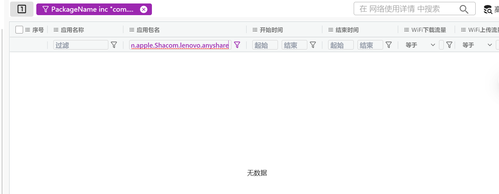Open the 应用包名 column header menu
499x194 pixels.
point(132,30)
